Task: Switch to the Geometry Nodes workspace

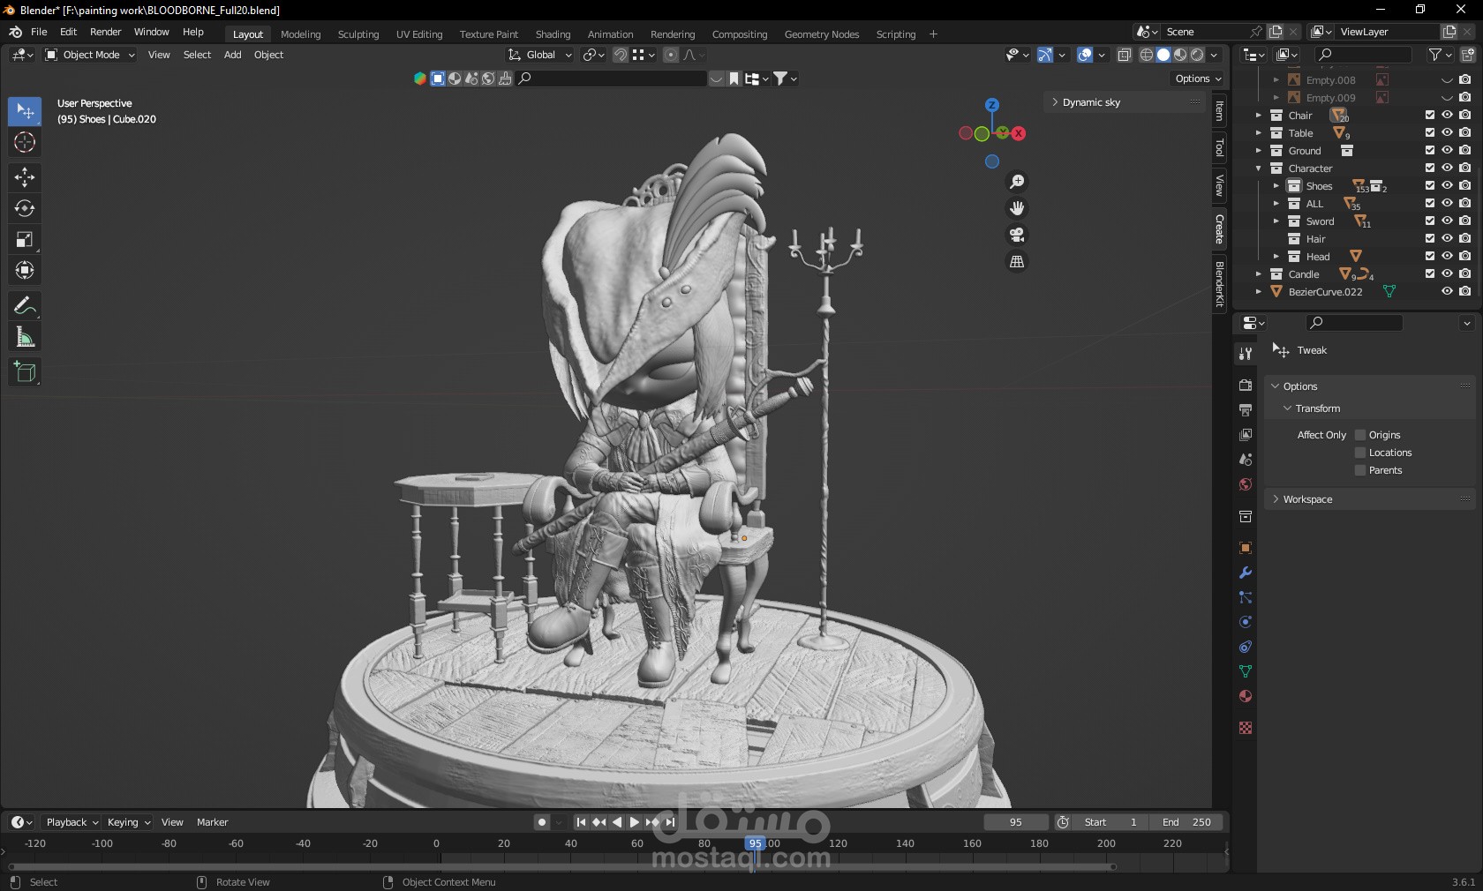Action: click(821, 34)
